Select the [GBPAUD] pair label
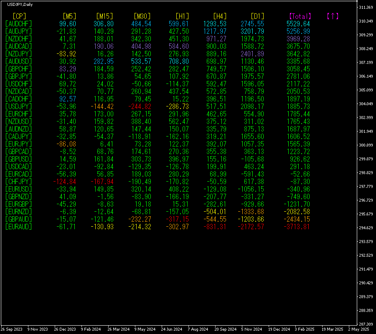The width and height of the screenshot is (376, 334). (x=18, y=219)
